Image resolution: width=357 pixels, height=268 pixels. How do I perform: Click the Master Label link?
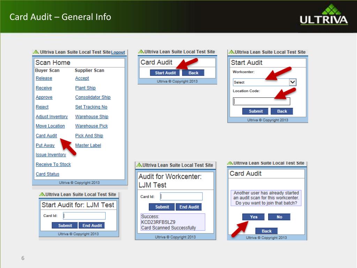88,146
